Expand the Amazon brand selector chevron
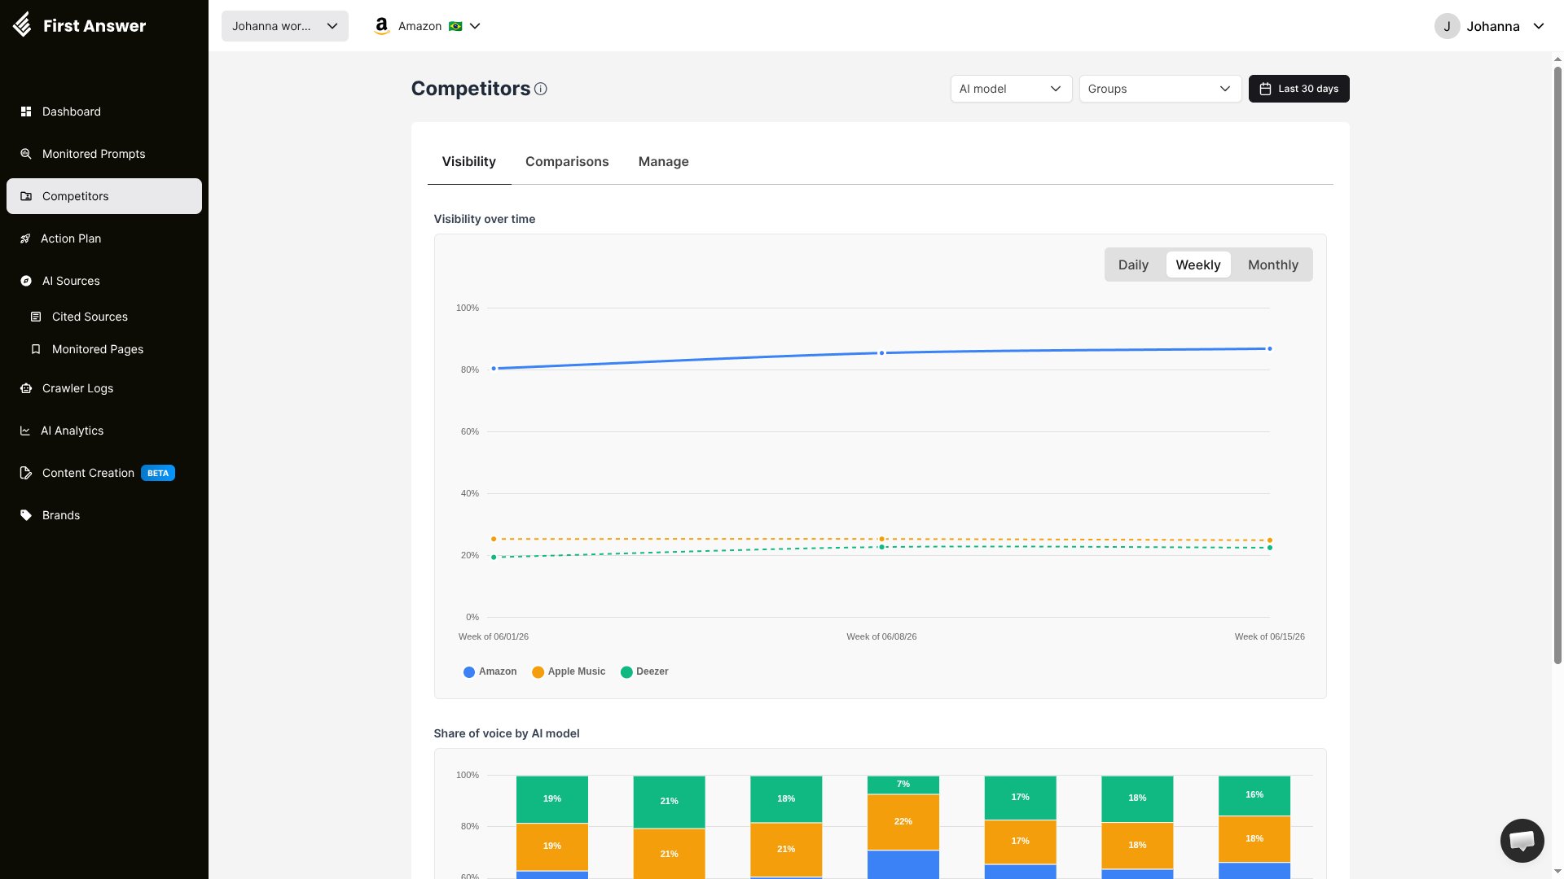 point(475,26)
